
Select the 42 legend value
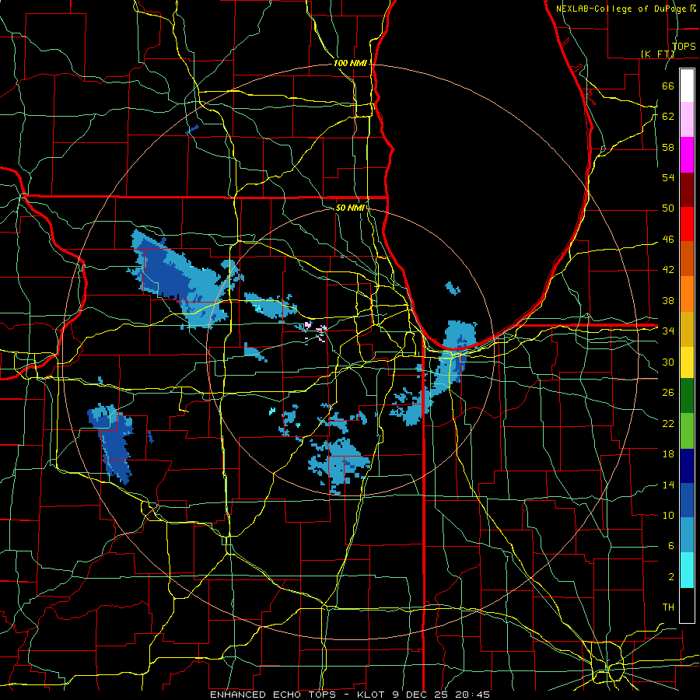668,270
